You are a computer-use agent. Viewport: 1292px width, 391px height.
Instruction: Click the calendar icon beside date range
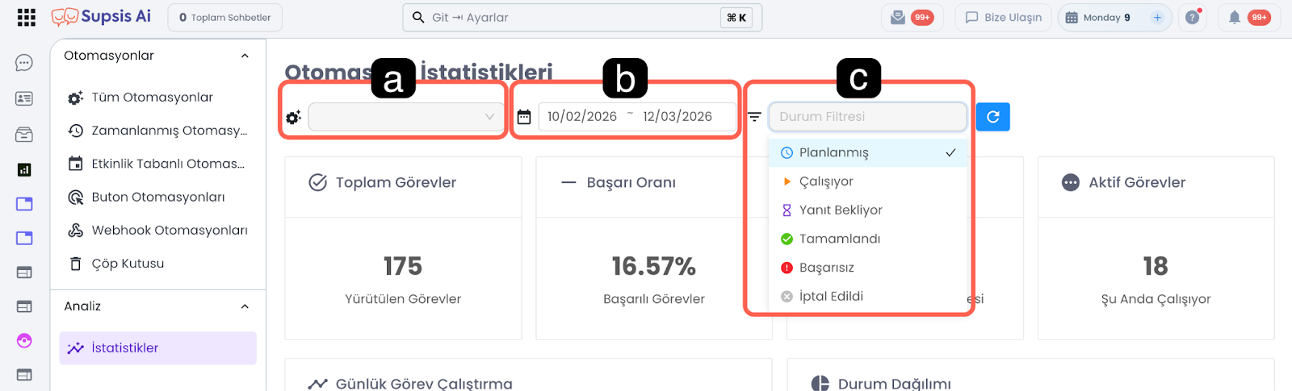tap(524, 117)
